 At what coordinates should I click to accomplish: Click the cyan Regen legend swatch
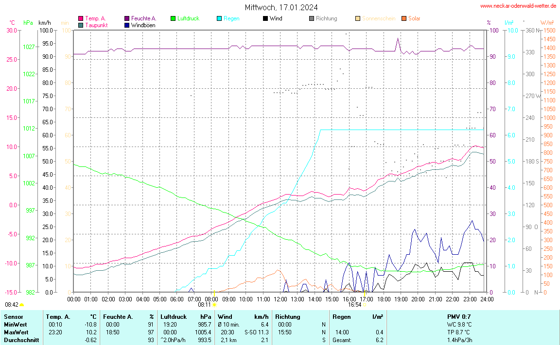pyautogui.click(x=219, y=18)
